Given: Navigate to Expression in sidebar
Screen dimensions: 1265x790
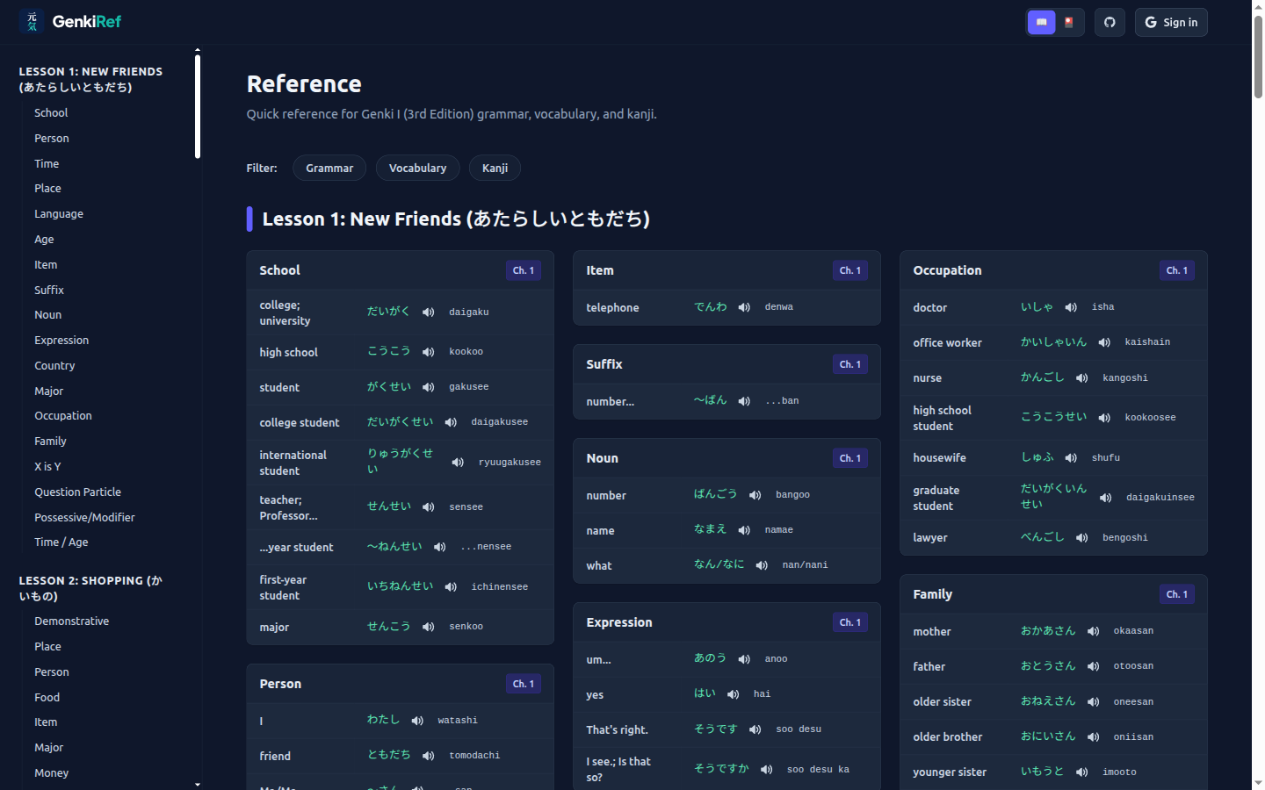Looking at the screenshot, I should click(61, 341).
